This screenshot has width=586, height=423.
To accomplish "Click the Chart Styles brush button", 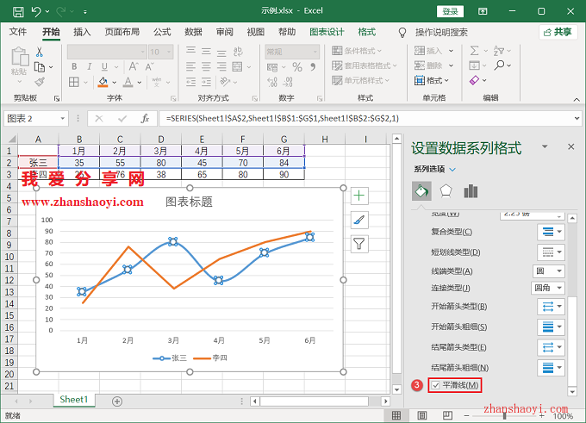I will (x=359, y=220).
